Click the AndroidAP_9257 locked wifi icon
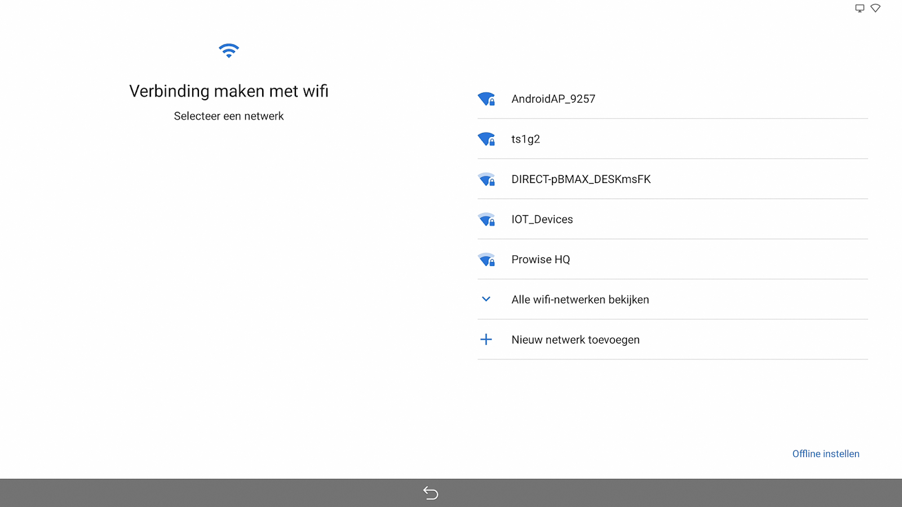Viewport: 902px width, 507px height. (486, 99)
